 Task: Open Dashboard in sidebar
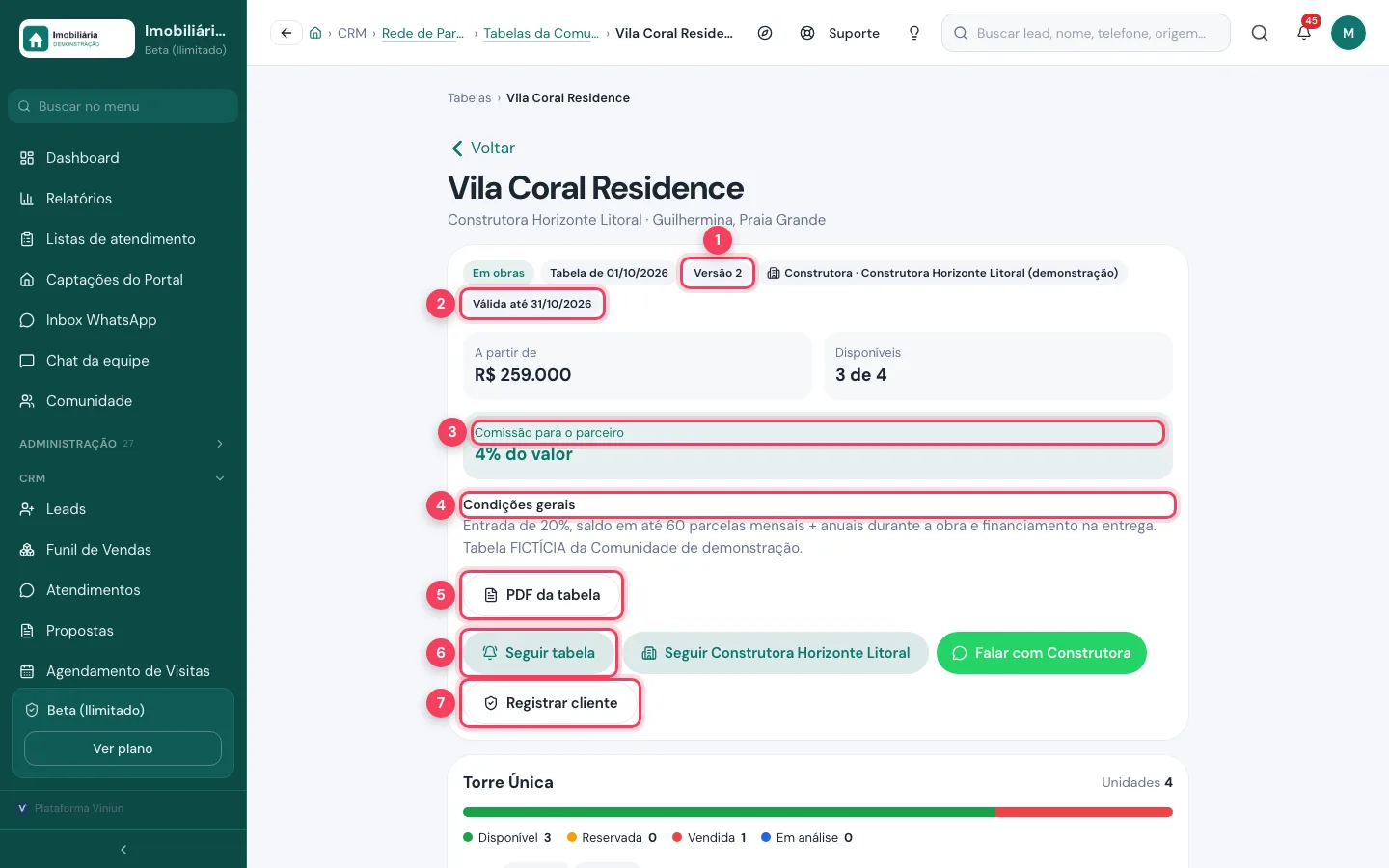123,158
